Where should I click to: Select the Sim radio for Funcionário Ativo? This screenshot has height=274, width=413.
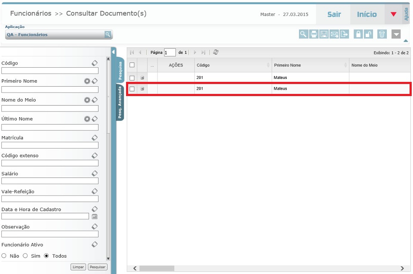[x=25, y=256]
